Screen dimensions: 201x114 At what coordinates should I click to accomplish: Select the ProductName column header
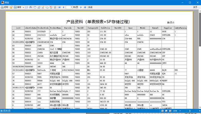[x=56, y=28]
